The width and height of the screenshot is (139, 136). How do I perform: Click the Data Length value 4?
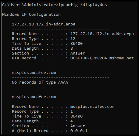tap(72, 121)
